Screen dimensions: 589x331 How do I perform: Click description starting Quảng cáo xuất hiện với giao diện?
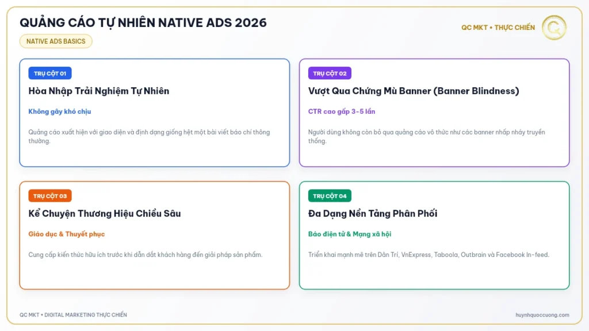coord(149,136)
